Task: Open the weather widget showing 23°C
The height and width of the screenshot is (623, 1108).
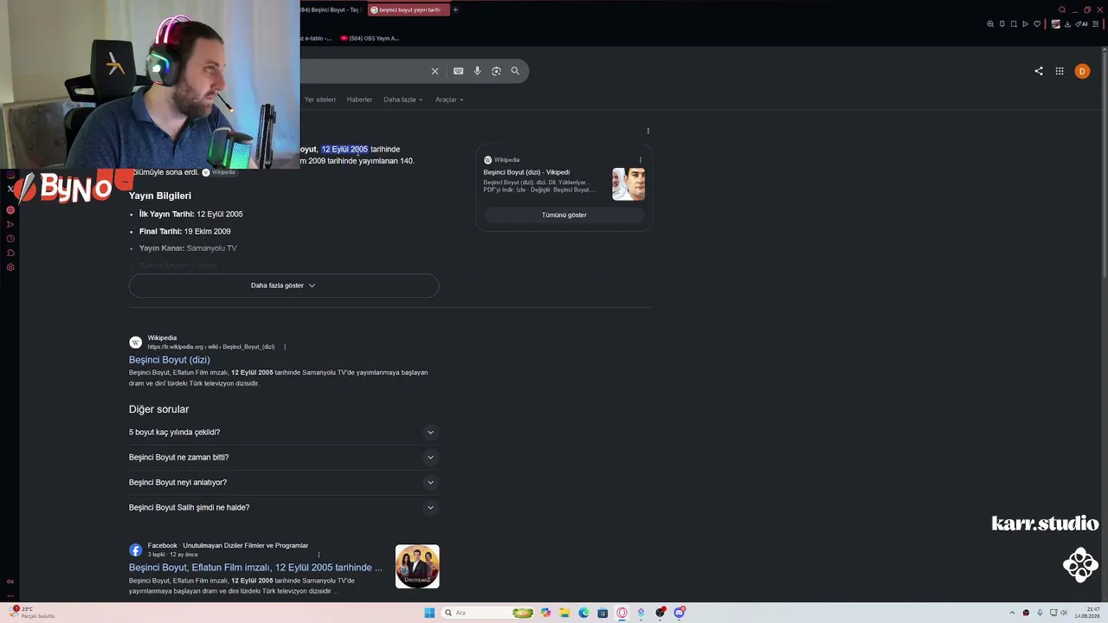Action: pos(33,613)
